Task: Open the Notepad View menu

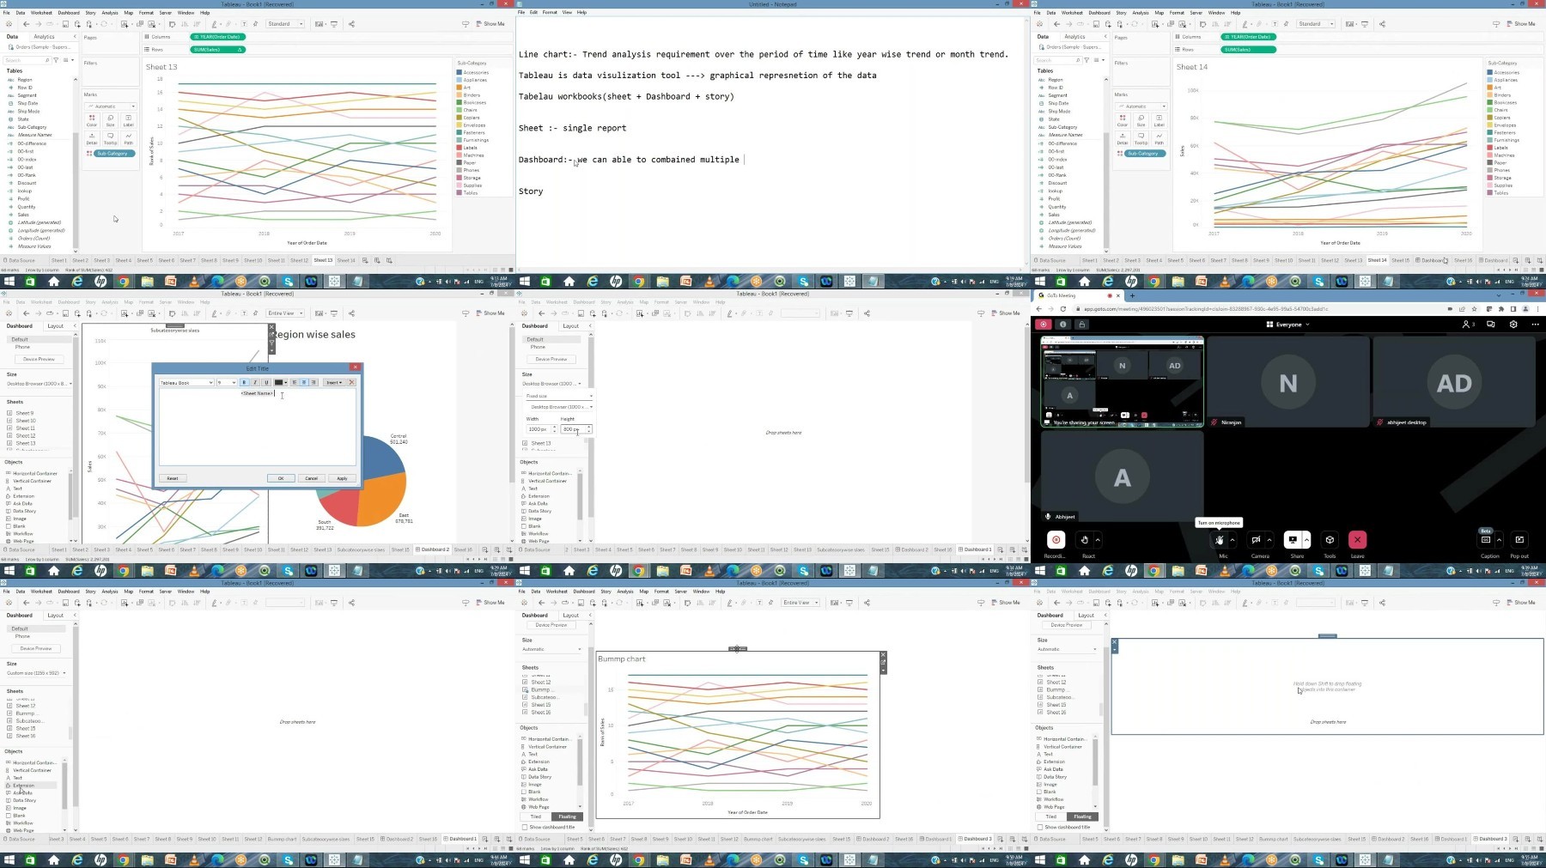Action: [x=567, y=12]
